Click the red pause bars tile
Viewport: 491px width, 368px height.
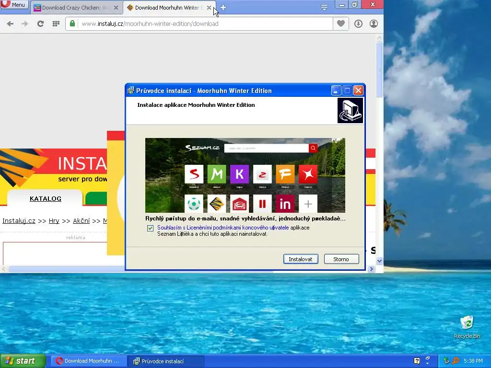tap(262, 204)
